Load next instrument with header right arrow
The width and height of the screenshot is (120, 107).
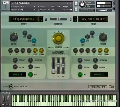pos(71,3)
